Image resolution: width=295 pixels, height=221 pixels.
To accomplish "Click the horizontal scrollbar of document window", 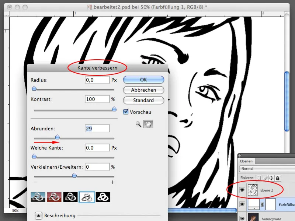I will click(202, 210).
